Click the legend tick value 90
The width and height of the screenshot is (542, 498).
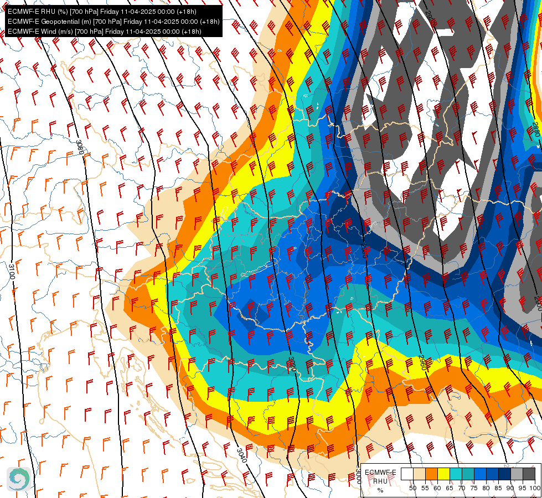510,488
